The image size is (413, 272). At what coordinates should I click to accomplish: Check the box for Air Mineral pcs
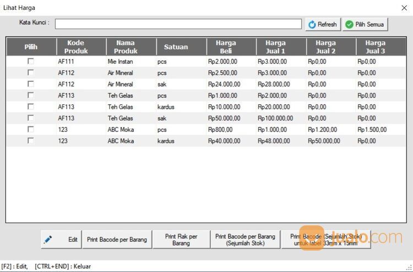click(31, 73)
